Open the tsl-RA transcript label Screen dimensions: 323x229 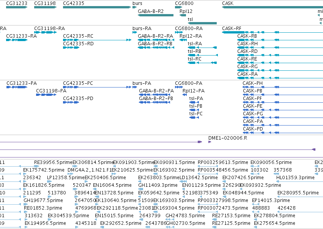(x=195, y=44)
